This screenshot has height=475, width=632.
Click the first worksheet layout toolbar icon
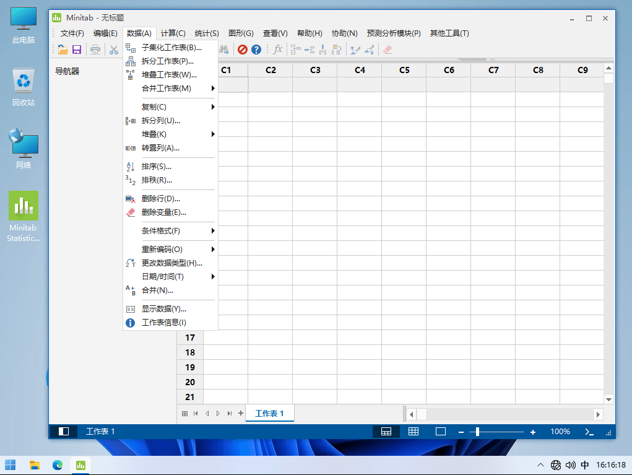(x=295, y=50)
